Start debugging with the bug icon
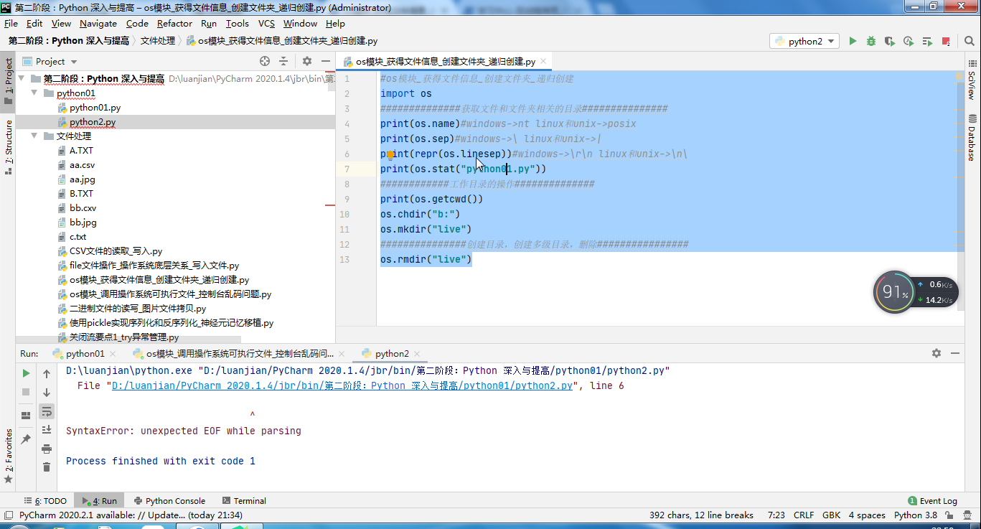This screenshot has height=529, width=981. (x=871, y=42)
